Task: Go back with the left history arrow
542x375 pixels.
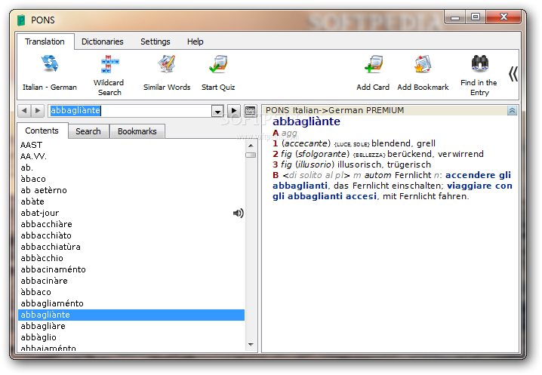Action: (x=24, y=111)
